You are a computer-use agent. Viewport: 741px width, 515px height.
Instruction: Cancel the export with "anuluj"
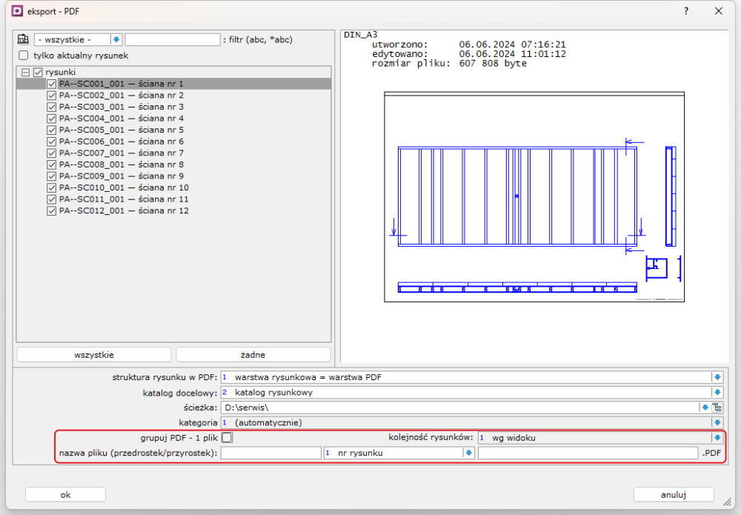[674, 495]
